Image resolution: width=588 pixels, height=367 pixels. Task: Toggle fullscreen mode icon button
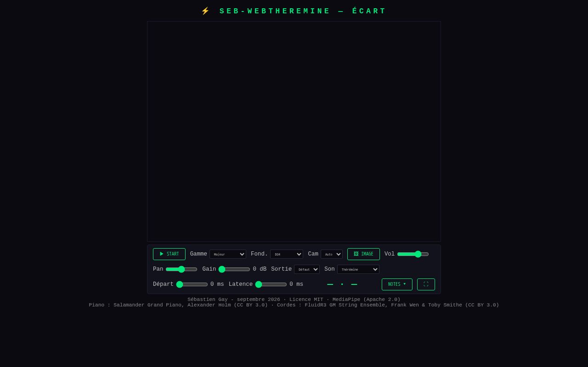pos(426,284)
